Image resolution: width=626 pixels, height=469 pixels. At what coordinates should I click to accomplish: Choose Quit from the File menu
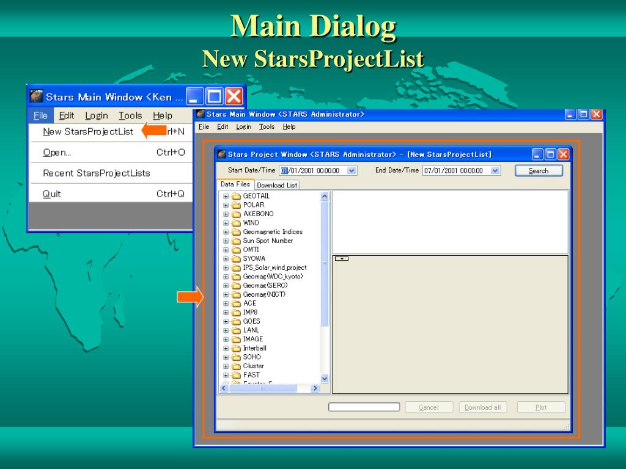(52, 194)
